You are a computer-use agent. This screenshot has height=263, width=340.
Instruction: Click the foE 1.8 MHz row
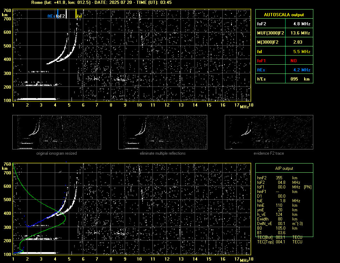tap(279, 201)
